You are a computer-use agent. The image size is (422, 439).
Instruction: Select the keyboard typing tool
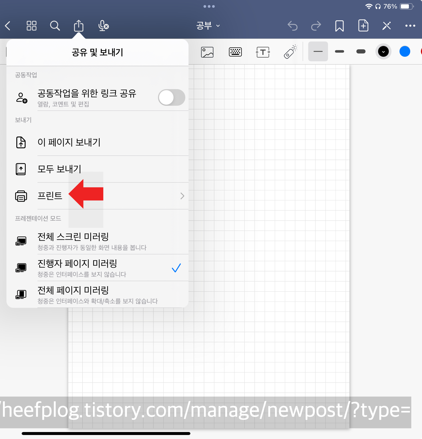(x=235, y=52)
